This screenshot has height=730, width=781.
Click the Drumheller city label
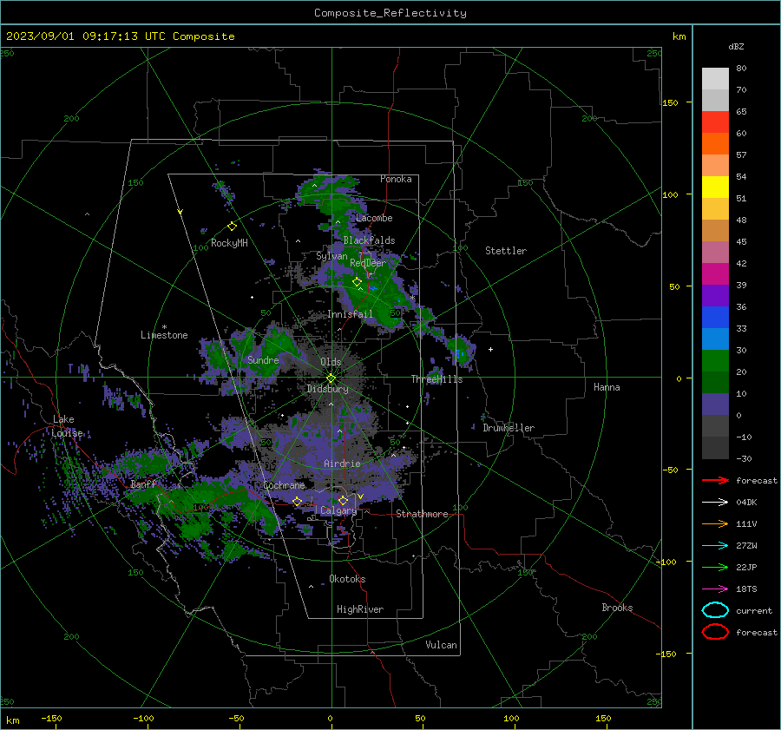(x=509, y=428)
